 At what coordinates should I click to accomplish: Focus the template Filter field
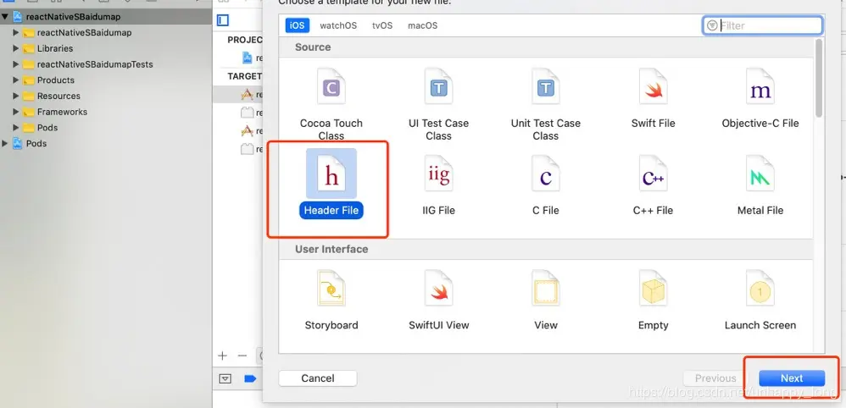pyautogui.click(x=762, y=25)
